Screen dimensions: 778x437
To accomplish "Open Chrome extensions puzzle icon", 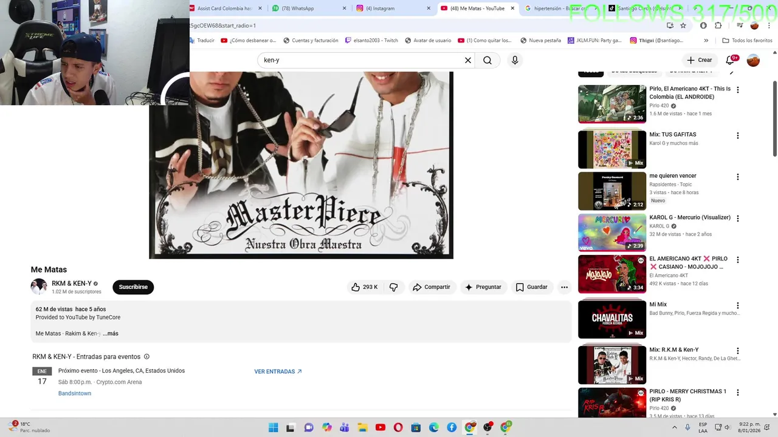I will [718, 25].
